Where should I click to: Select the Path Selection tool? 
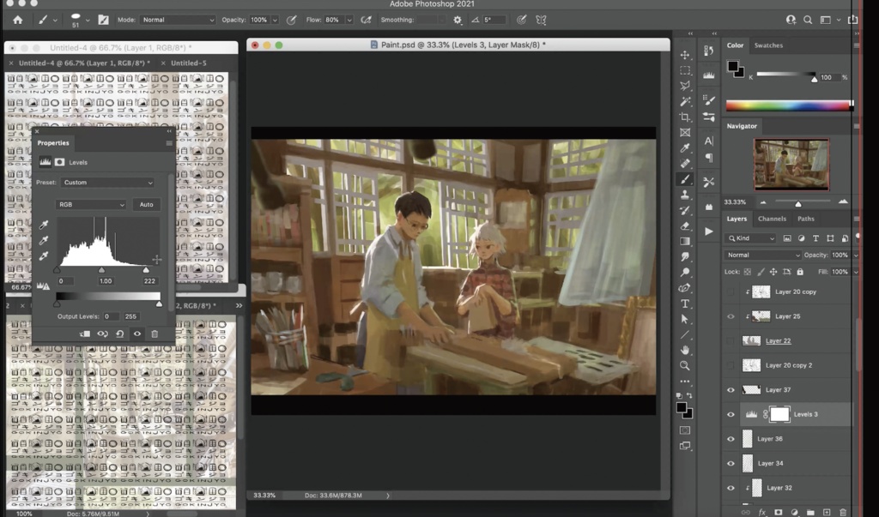tap(684, 319)
